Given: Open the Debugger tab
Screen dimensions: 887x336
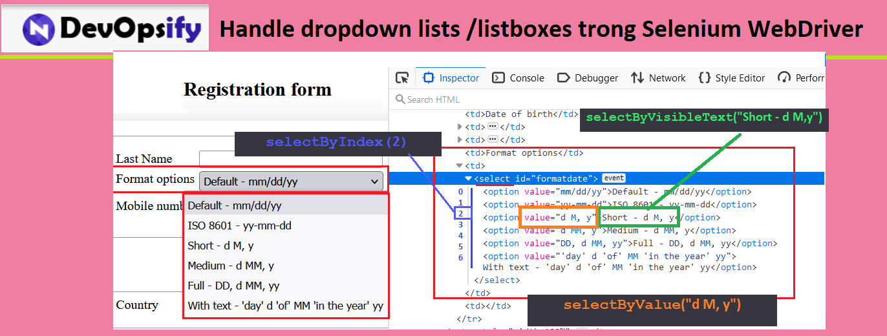Looking at the screenshot, I should (x=588, y=78).
